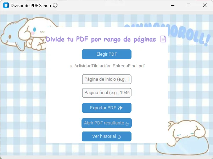Click the selected file name ActividadTitulación_EntregaFinal.pdf
This screenshot has width=213, height=159.
(x=110, y=66)
